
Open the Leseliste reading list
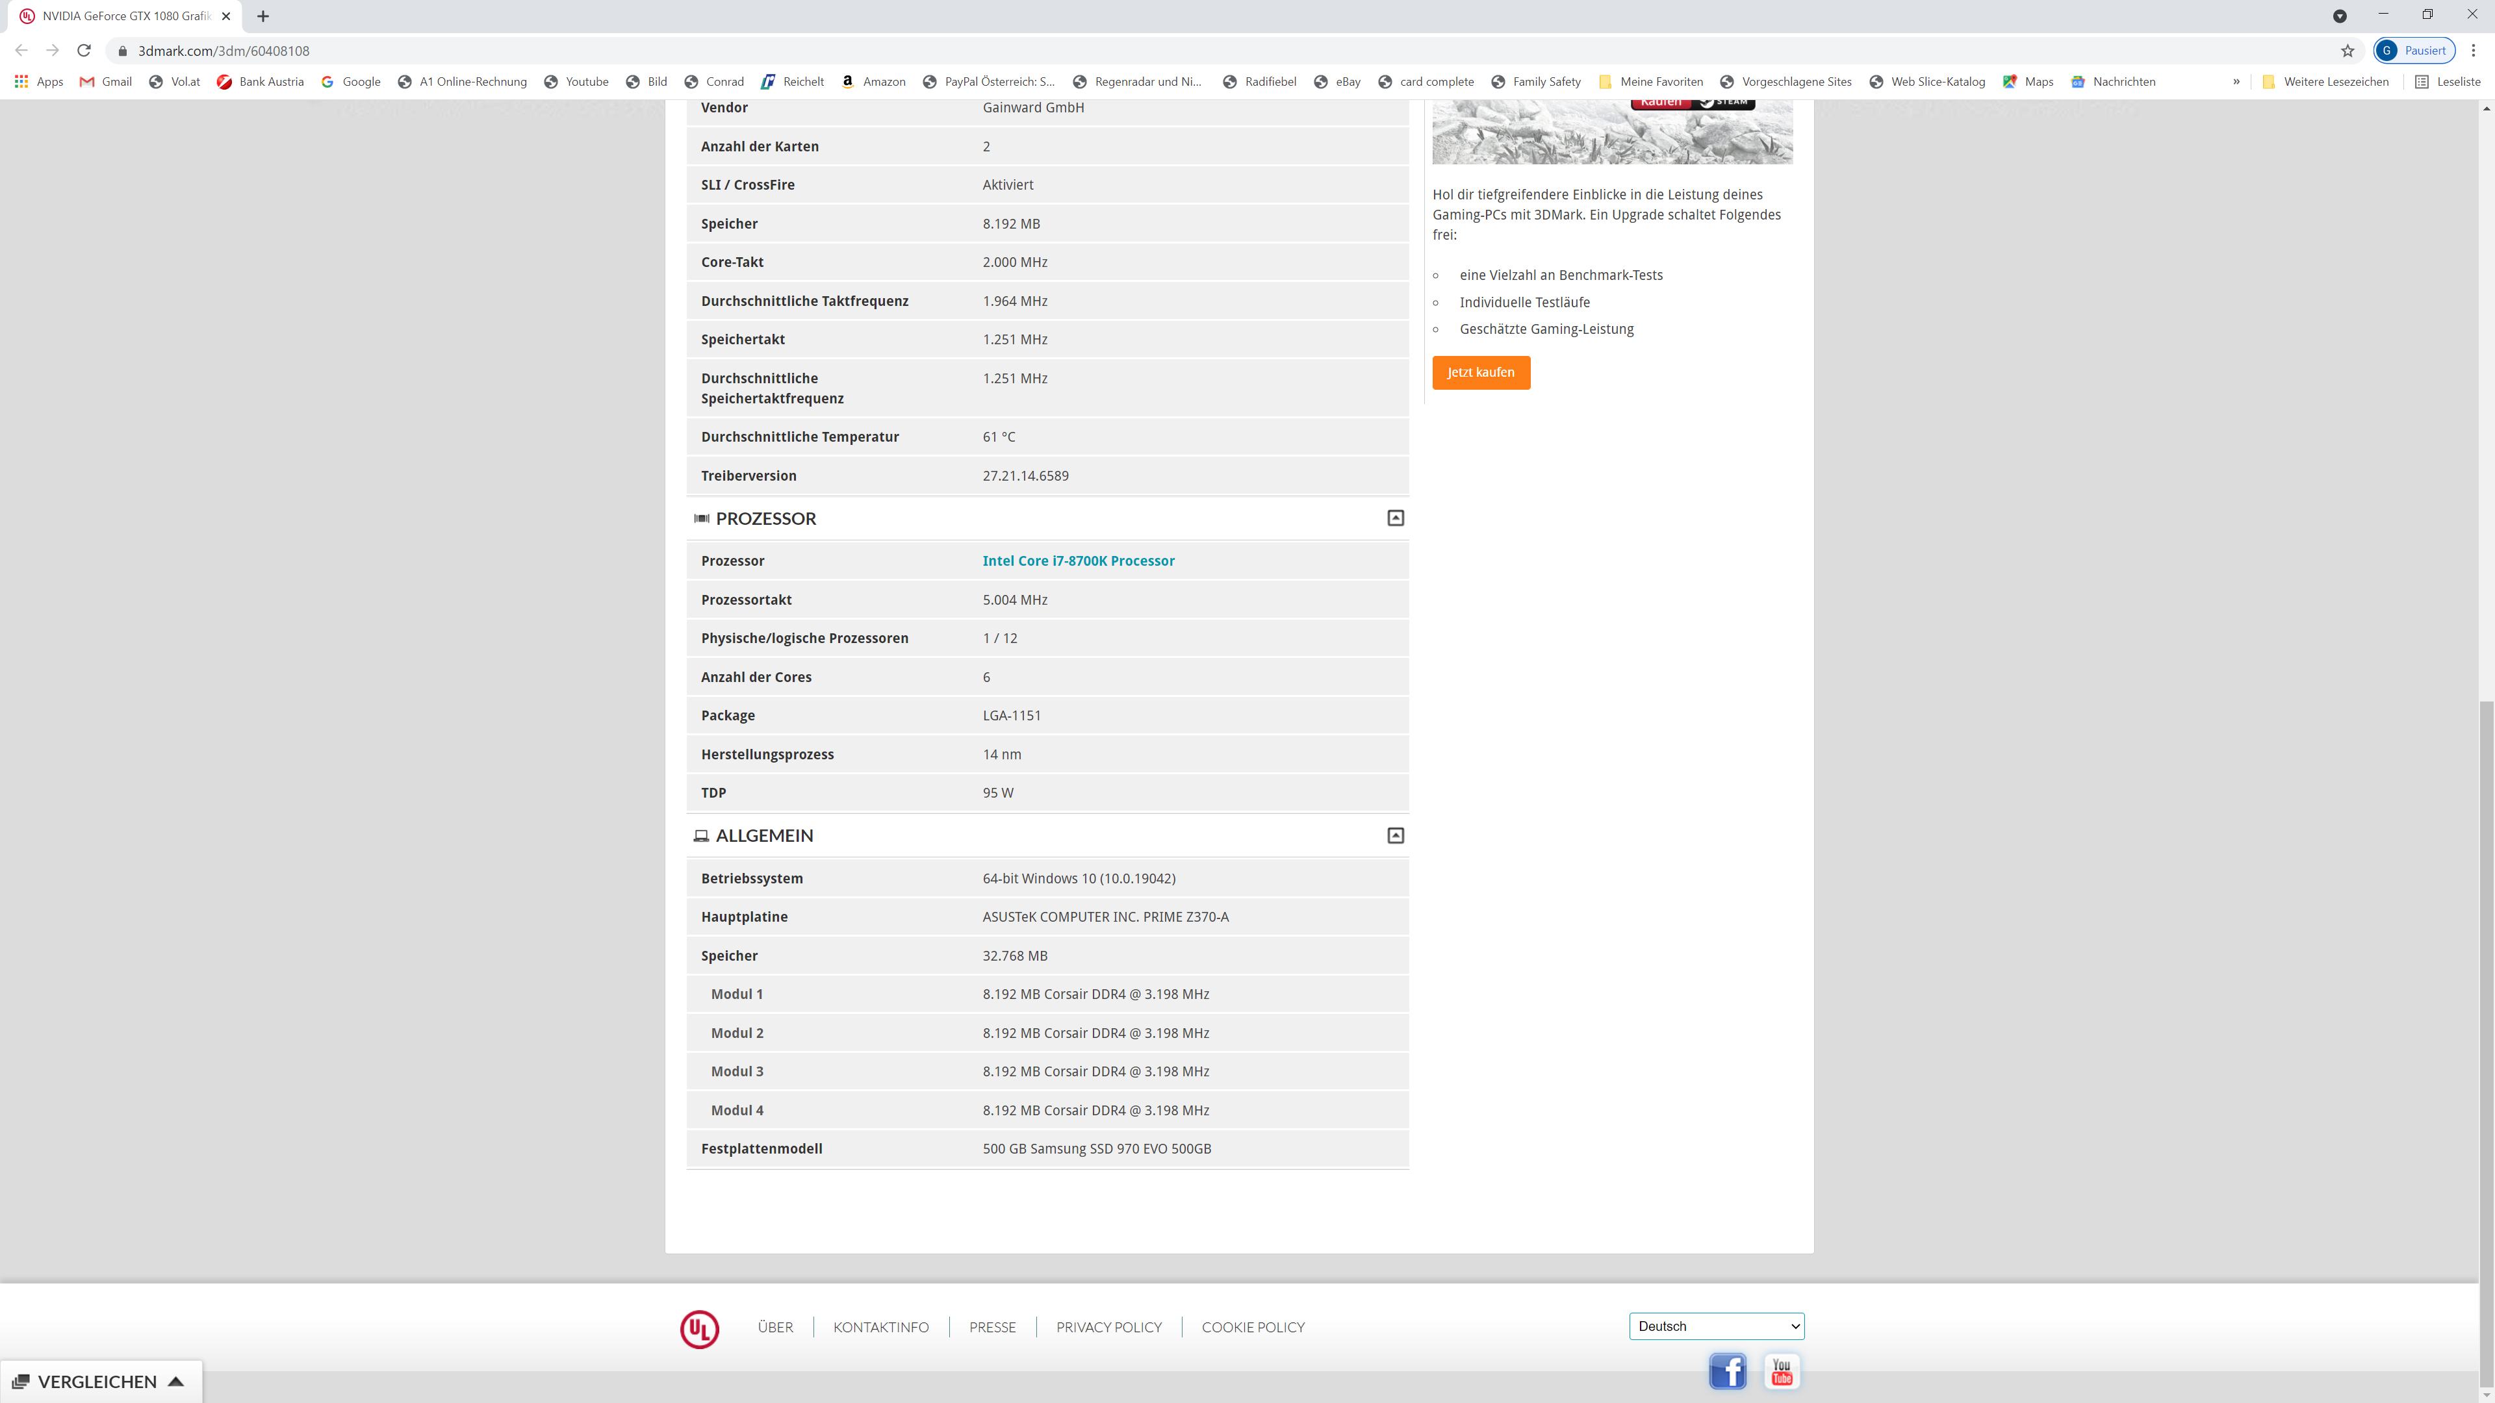click(x=2448, y=81)
